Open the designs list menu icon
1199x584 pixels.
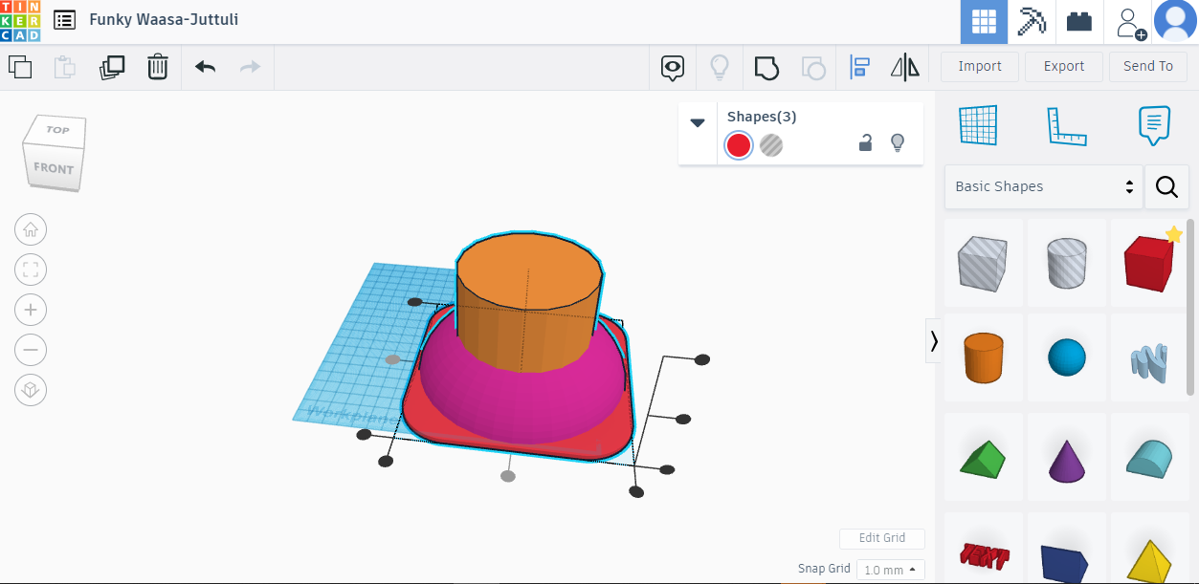65,20
